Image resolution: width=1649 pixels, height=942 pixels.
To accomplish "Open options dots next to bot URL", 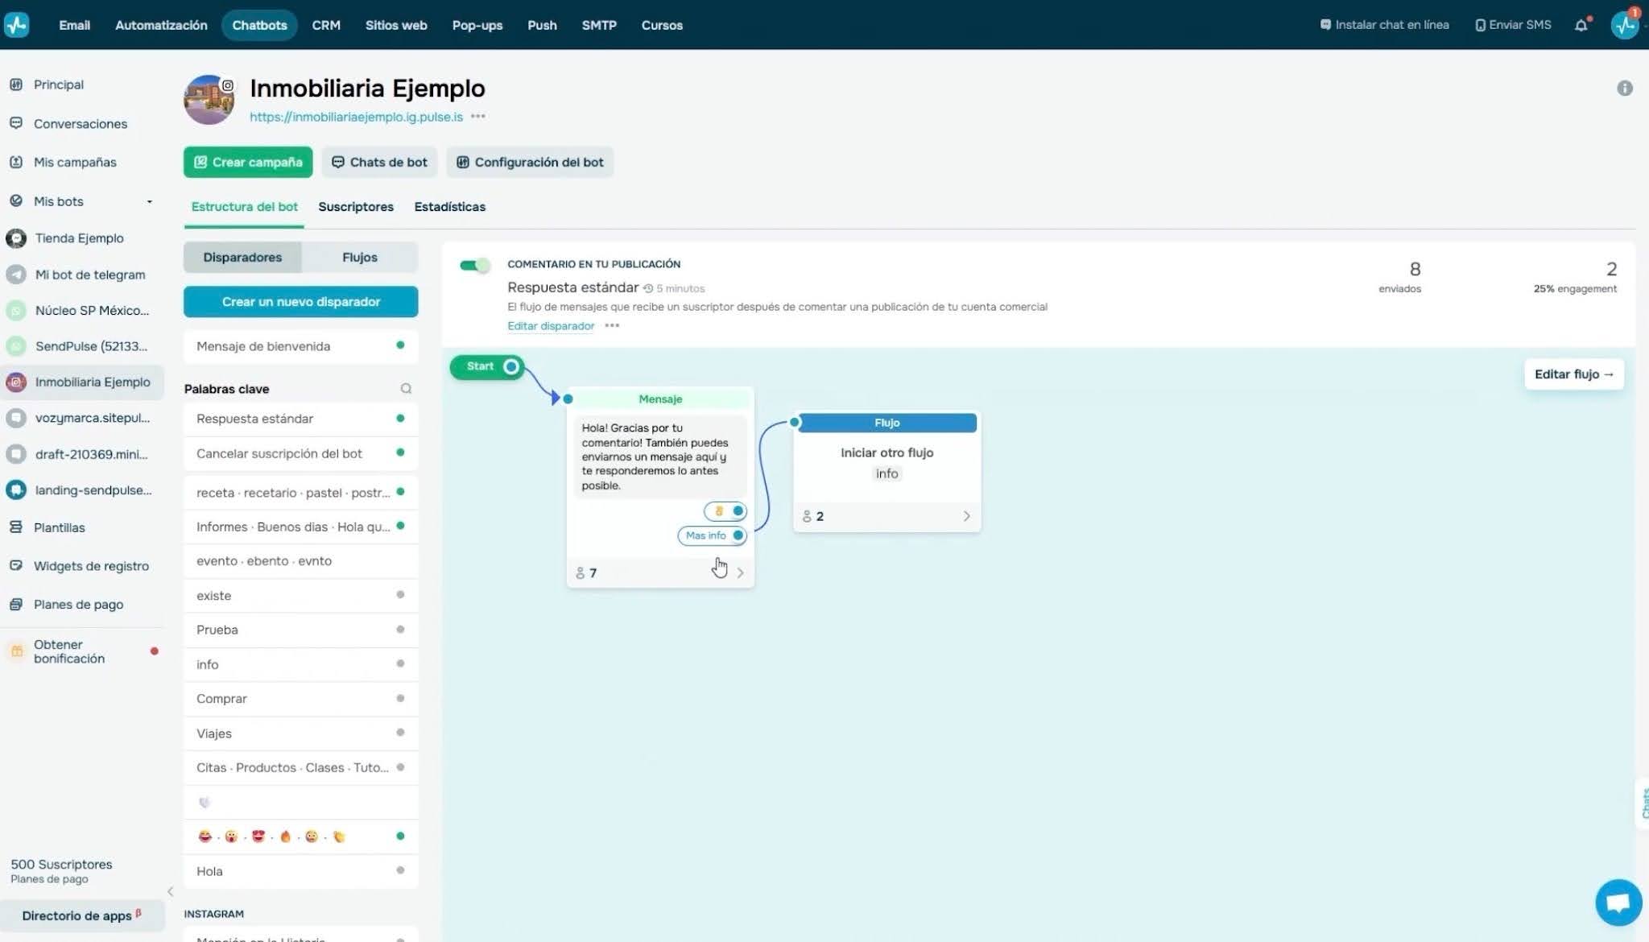I will pyautogui.click(x=478, y=117).
